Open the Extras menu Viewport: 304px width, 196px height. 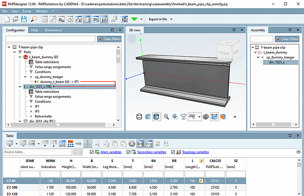point(27,11)
